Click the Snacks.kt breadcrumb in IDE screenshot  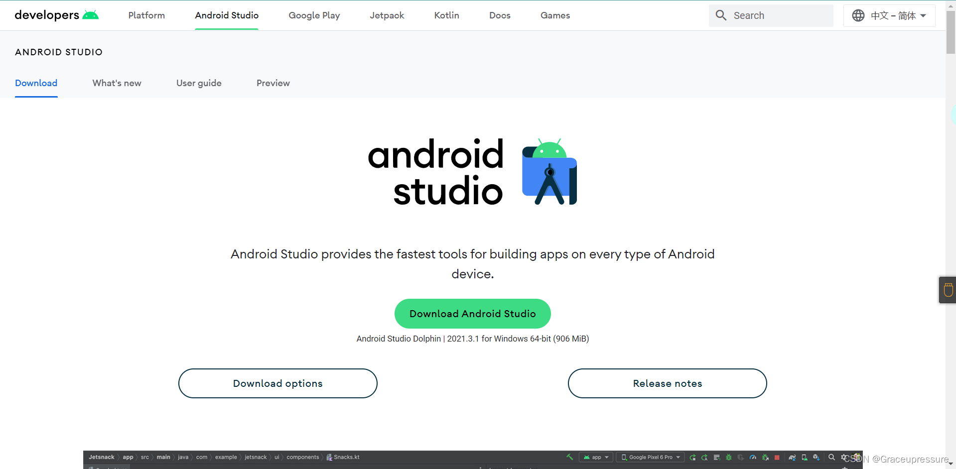point(343,457)
